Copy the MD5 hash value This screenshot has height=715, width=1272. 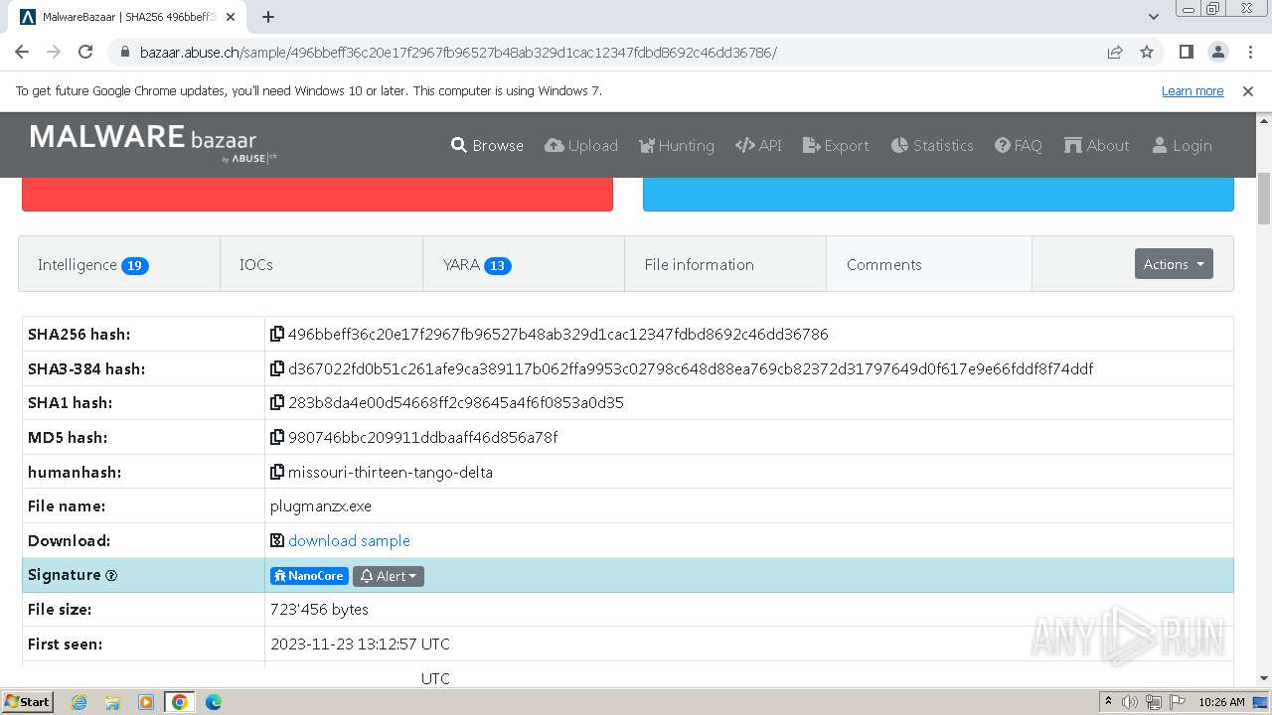(x=277, y=437)
